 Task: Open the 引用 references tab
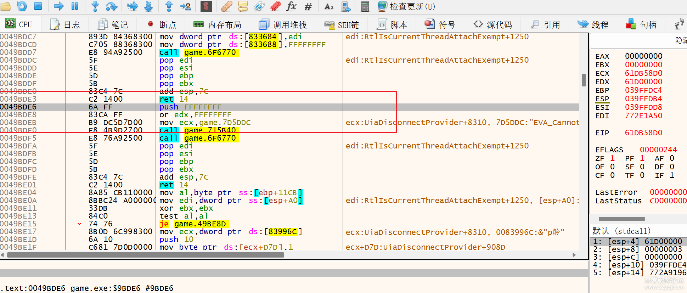click(x=545, y=24)
